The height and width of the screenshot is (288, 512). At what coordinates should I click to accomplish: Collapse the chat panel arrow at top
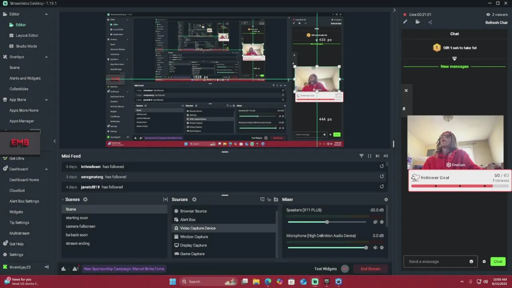pos(394,10)
